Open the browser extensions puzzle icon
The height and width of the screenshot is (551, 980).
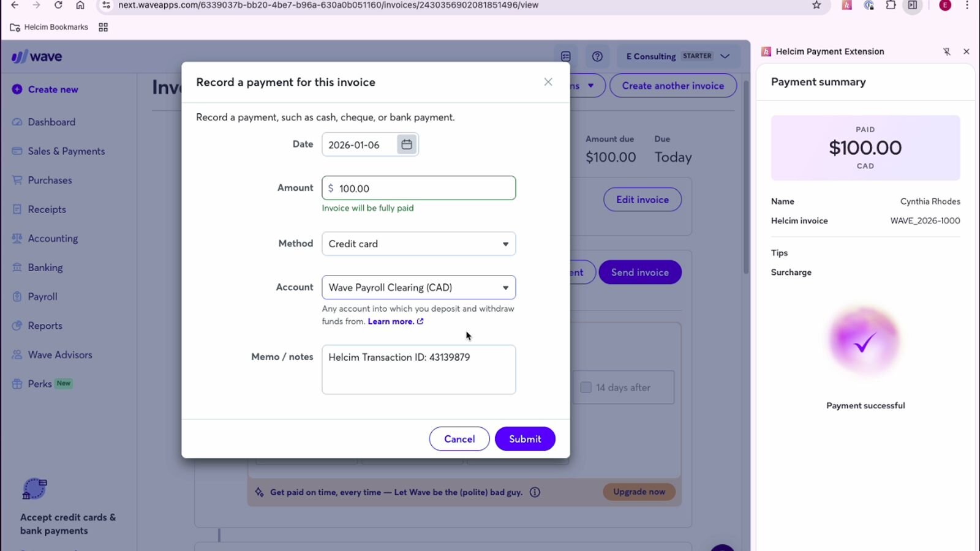[x=891, y=6]
